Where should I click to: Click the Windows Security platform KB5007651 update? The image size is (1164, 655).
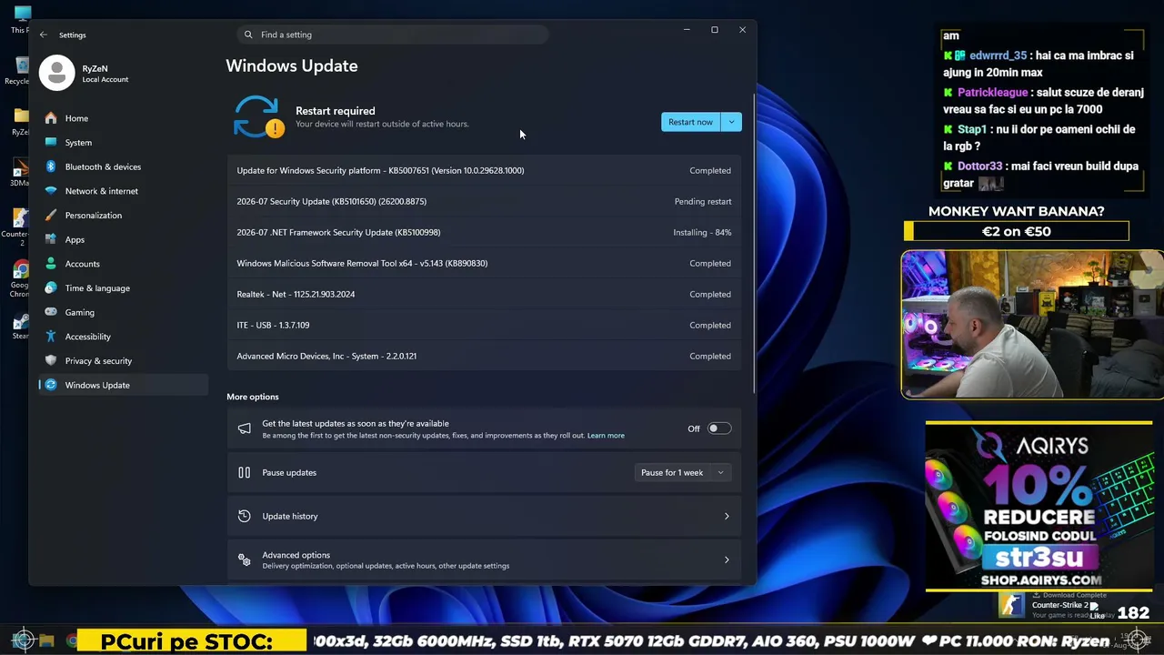pos(484,170)
